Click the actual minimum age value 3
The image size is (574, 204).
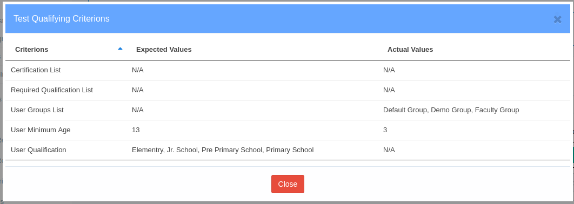click(x=385, y=130)
